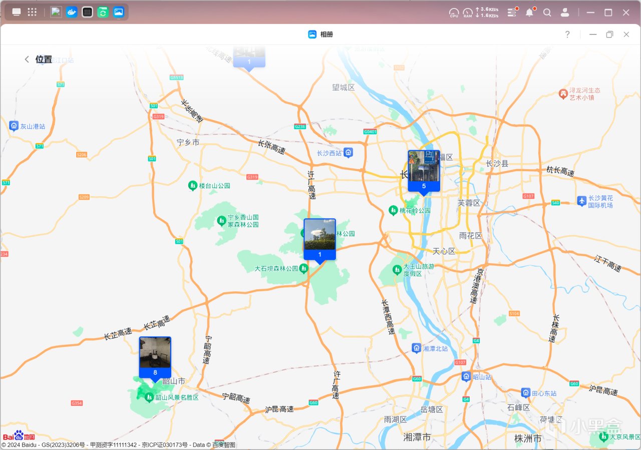Click the 长沙县 county label
641x450 pixels.
(497, 163)
